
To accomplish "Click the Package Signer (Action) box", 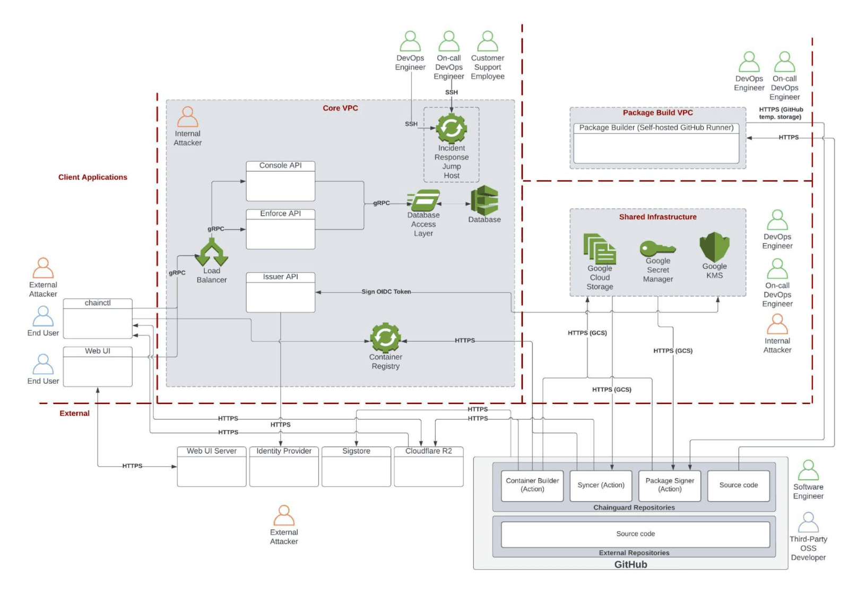I will click(670, 486).
